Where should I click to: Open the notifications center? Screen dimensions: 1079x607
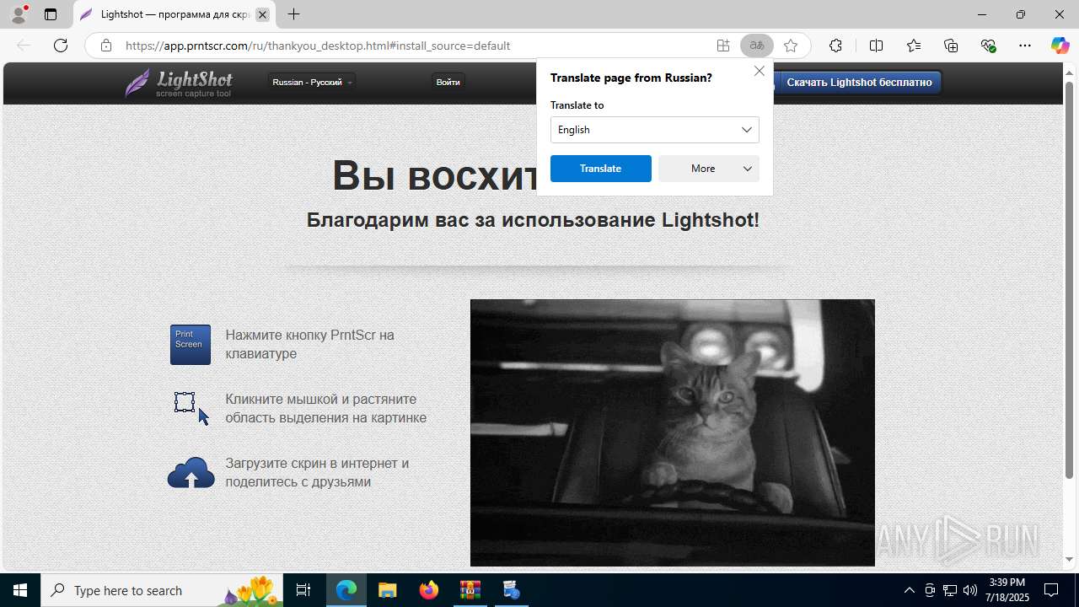[x=1051, y=590]
